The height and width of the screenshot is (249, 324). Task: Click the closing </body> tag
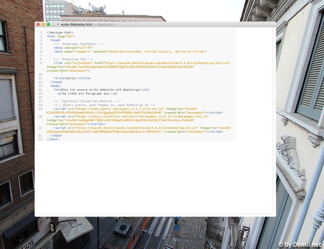[57, 136]
